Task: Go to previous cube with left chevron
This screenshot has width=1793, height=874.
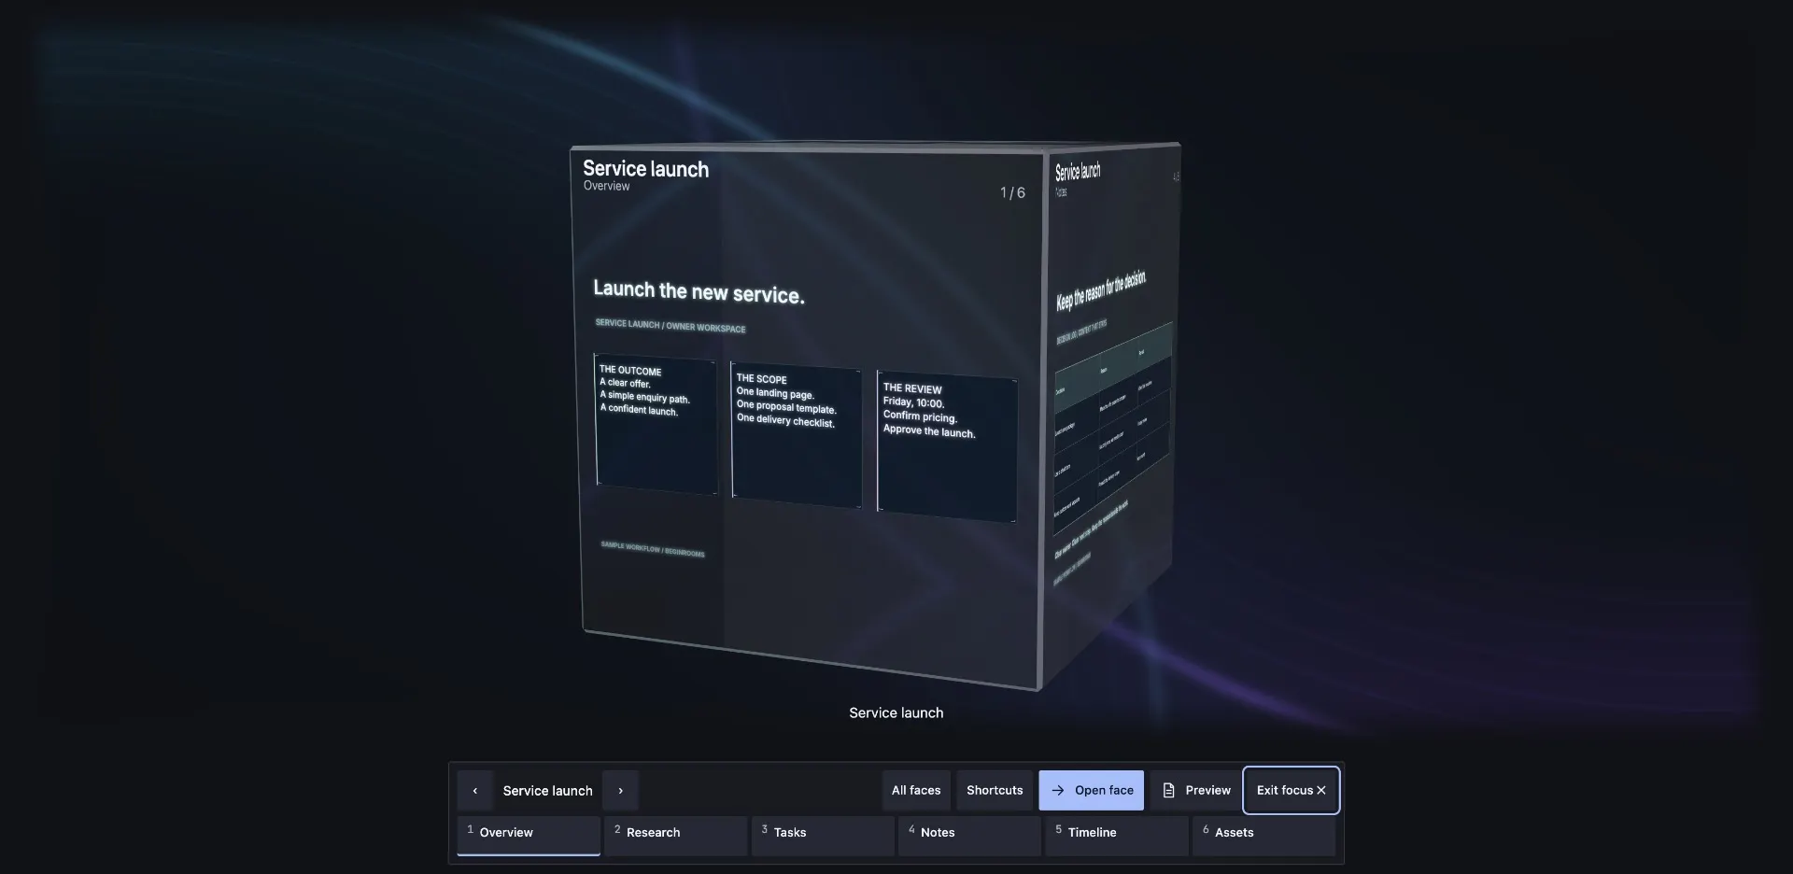Action: (x=474, y=790)
